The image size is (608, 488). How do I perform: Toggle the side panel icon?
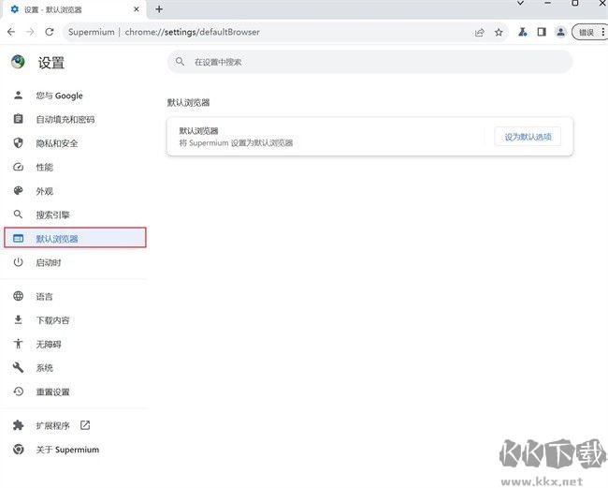pos(542,32)
